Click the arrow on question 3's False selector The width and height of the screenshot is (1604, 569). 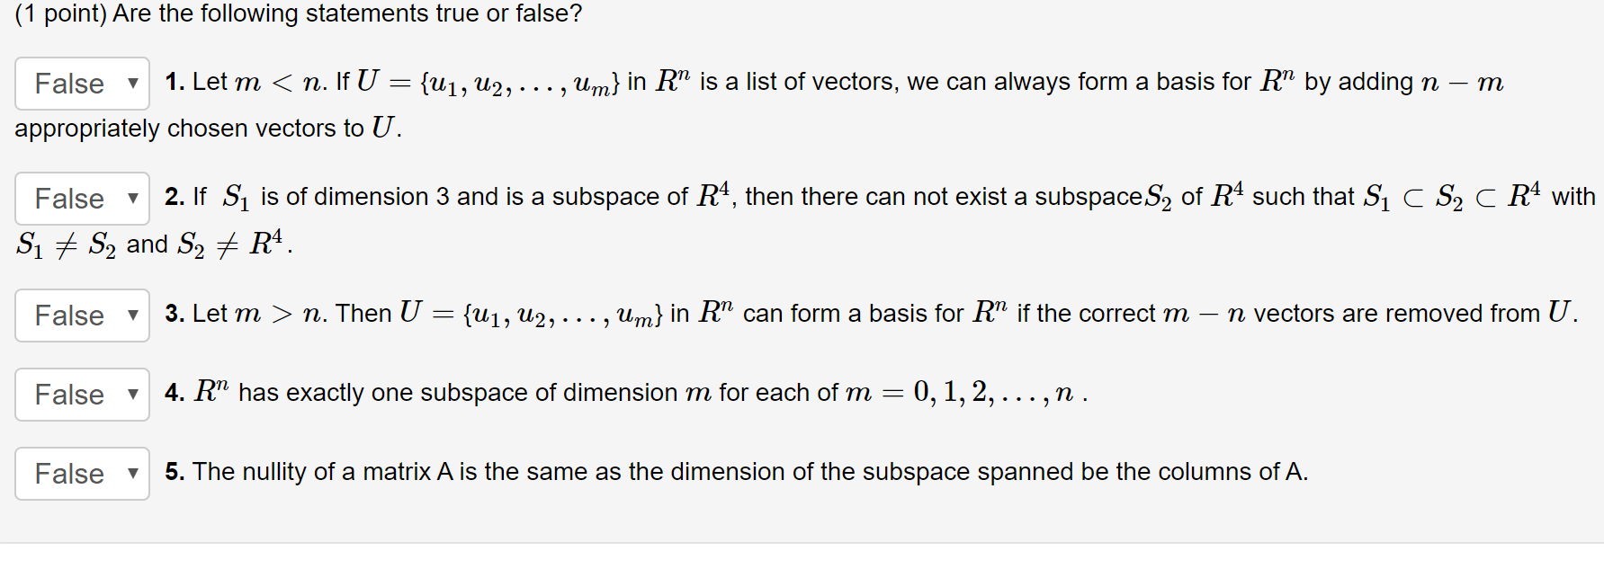coord(132,316)
